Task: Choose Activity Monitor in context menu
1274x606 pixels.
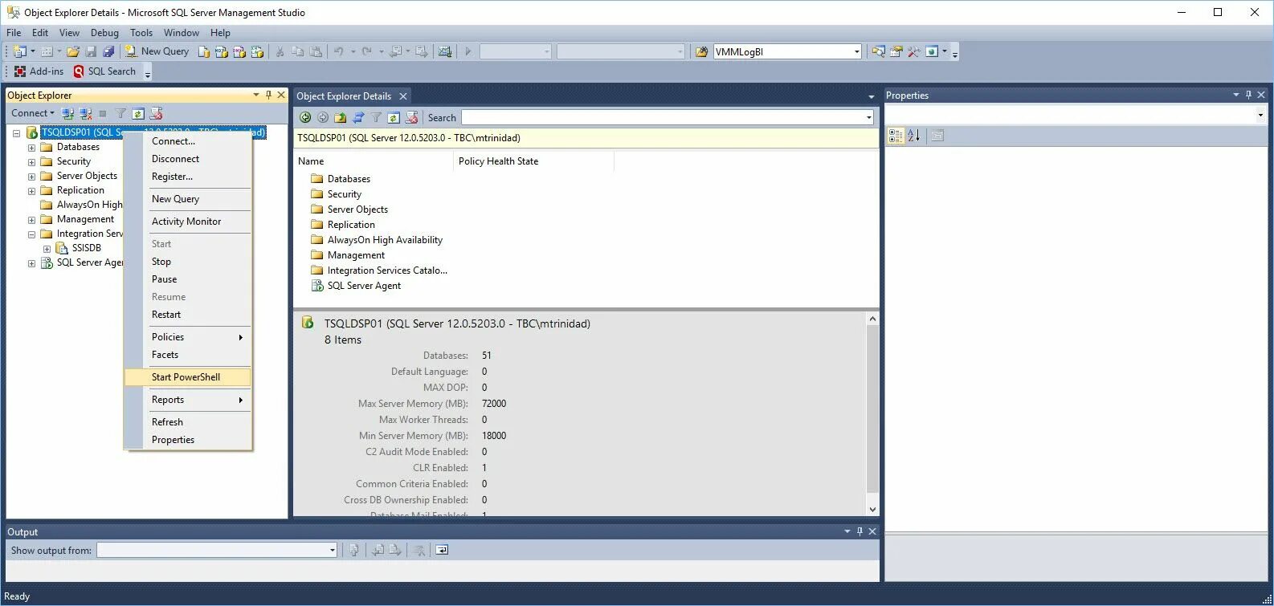Action: tap(188, 222)
